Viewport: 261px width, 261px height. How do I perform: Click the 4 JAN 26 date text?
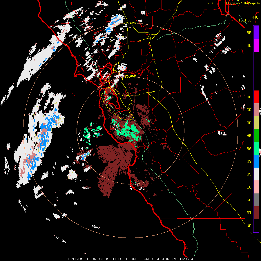coord(167,259)
